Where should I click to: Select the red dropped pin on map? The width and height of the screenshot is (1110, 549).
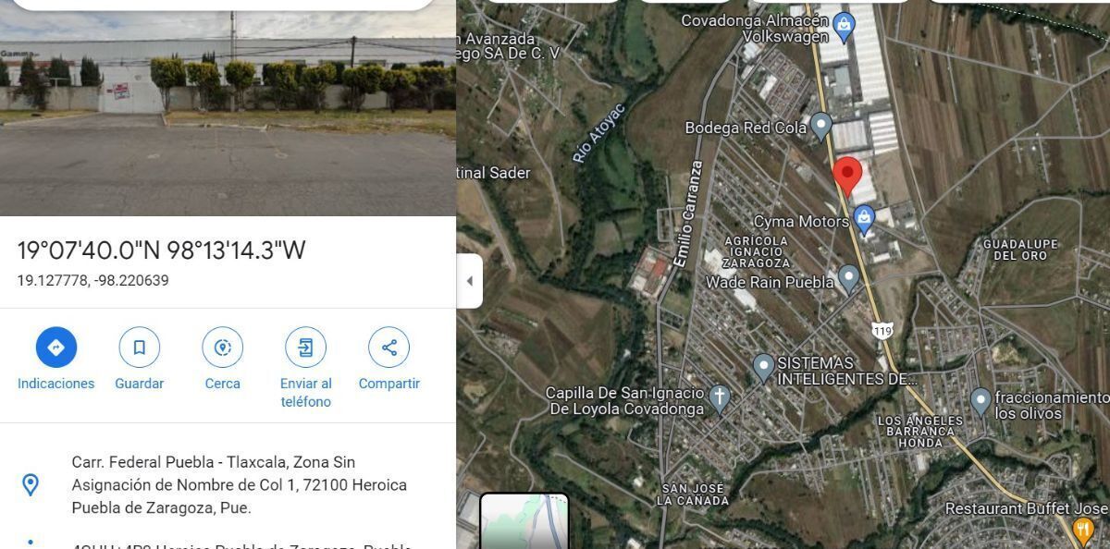(x=847, y=176)
